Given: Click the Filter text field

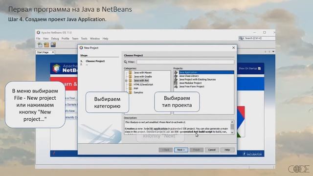Looking at the screenshot, I should (x=185, y=62).
